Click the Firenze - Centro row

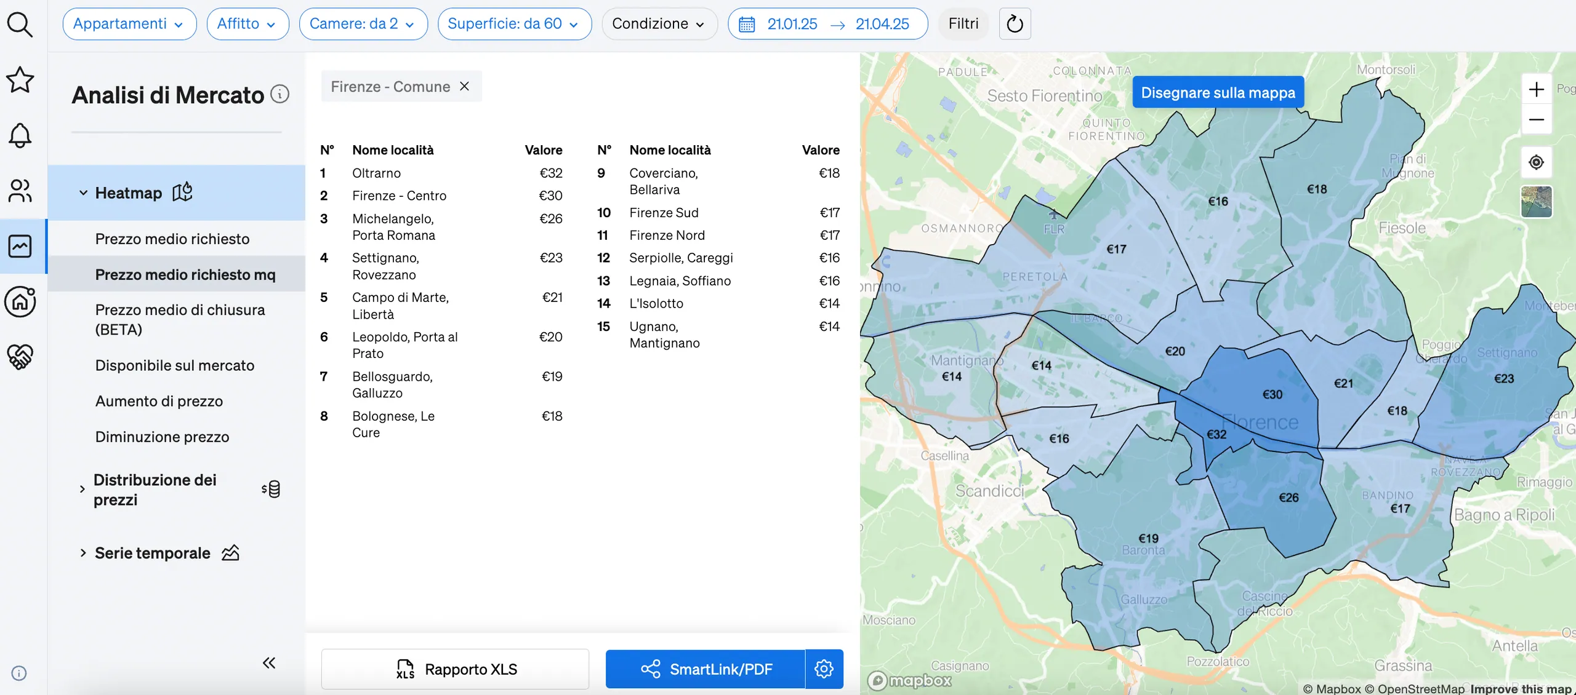(x=441, y=196)
